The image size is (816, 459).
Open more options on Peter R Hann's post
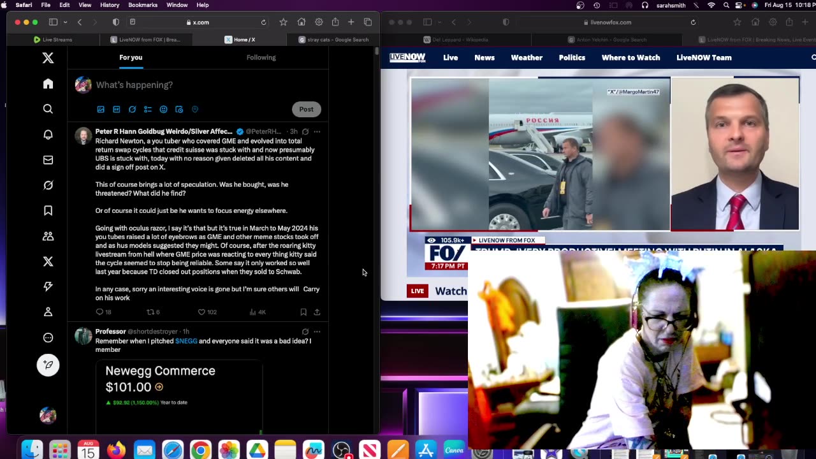click(317, 131)
